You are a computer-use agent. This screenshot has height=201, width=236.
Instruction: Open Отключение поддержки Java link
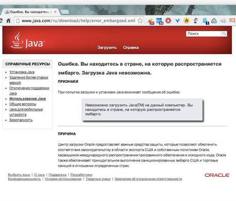click(x=29, y=90)
